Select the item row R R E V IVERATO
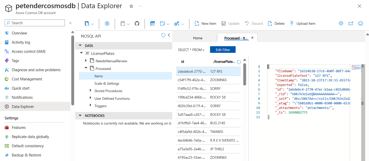The width and height of the screenshot is (369, 161). tap(208, 140)
